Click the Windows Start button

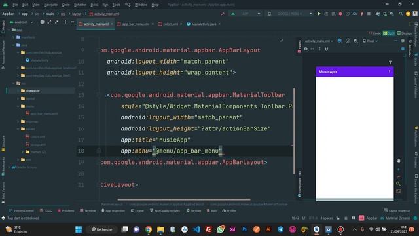coord(79,229)
